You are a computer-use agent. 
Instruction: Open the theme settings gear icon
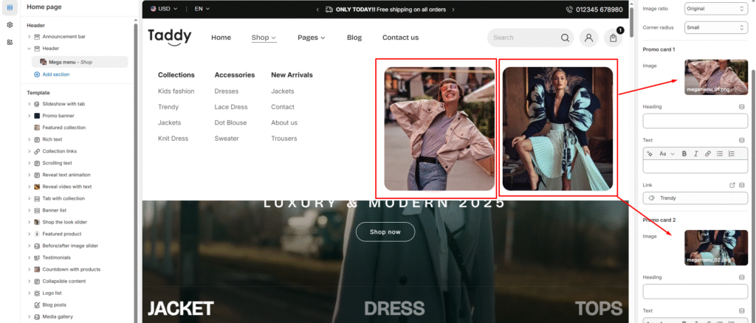click(x=10, y=24)
